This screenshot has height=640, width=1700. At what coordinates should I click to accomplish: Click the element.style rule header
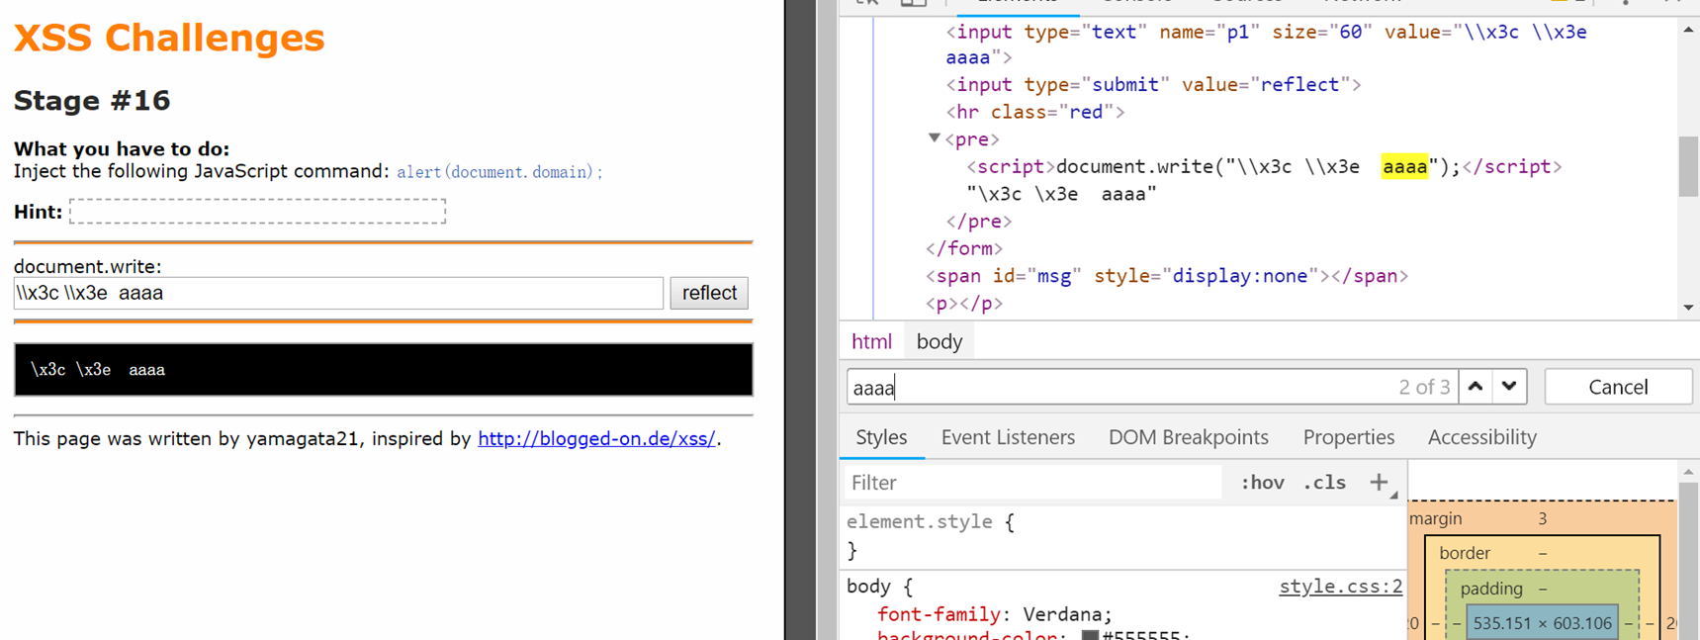tap(930, 521)
